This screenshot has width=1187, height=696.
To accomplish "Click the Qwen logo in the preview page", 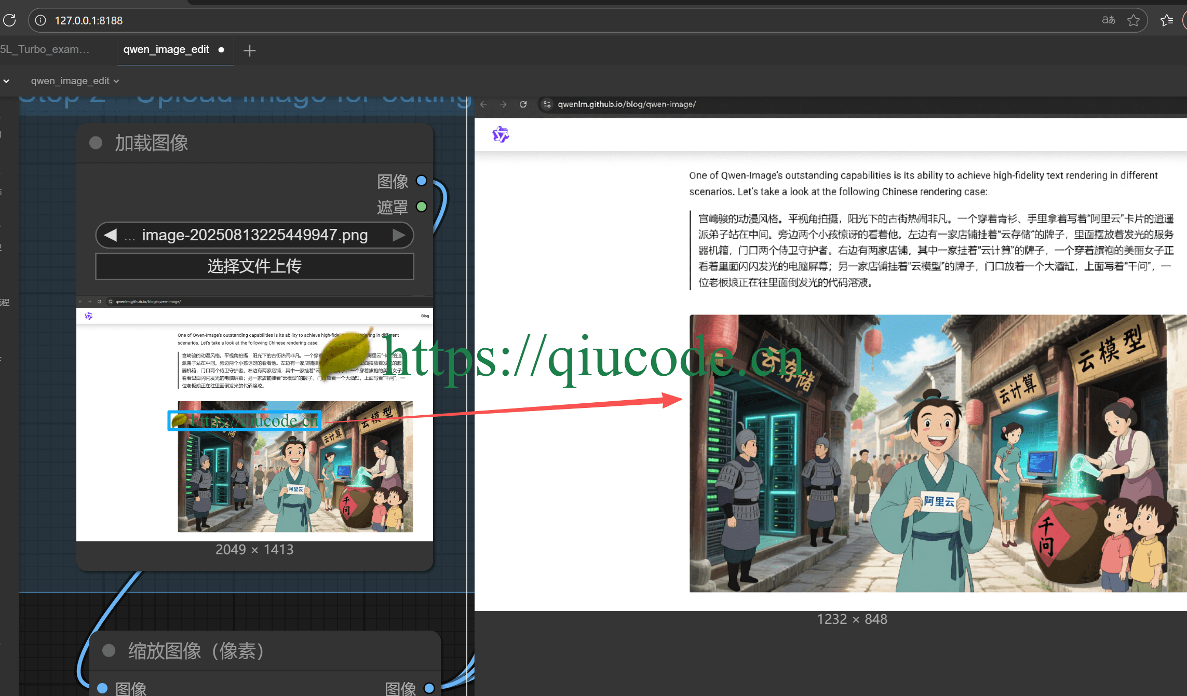I will pos(501,134).
